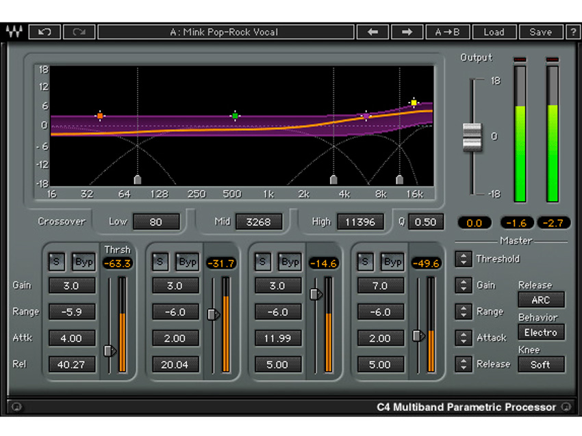
Task: Click band 1 Attack value 4.00
Action: click(x=72, y=338)
